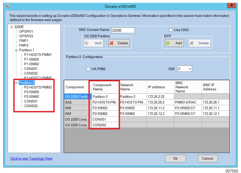Click the green plus Add icon under EPP
This screenshot has height=173, width=241.
click(168, 43)
